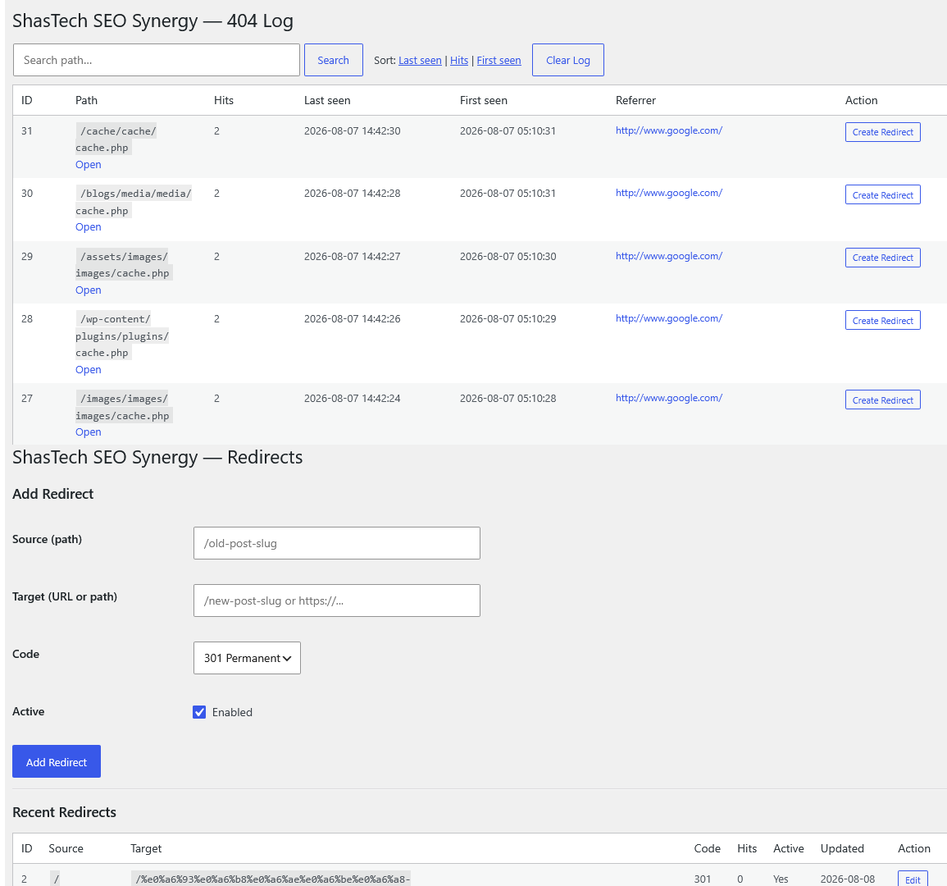Create Redirect for /images/images/images/cache.php row
Viewport: 947px width, 886px height.
click(x=882, y=400)
